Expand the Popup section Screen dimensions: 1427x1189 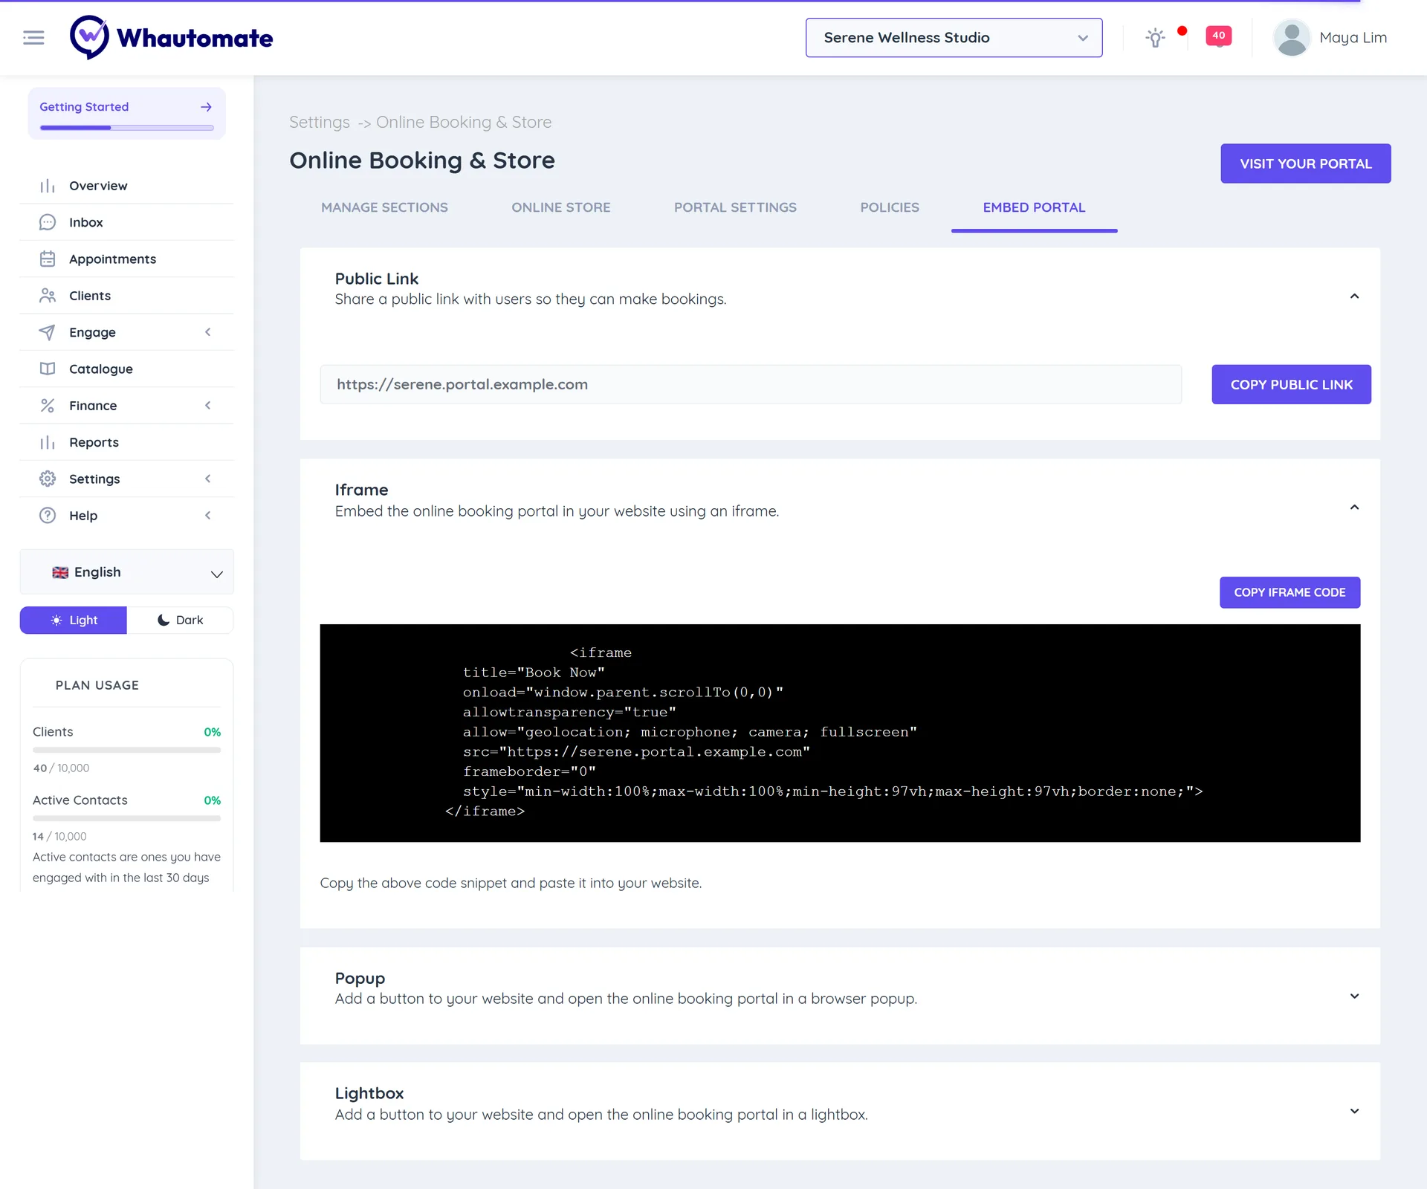1354,996
